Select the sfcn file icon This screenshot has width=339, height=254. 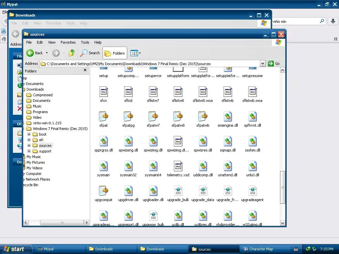103,92
